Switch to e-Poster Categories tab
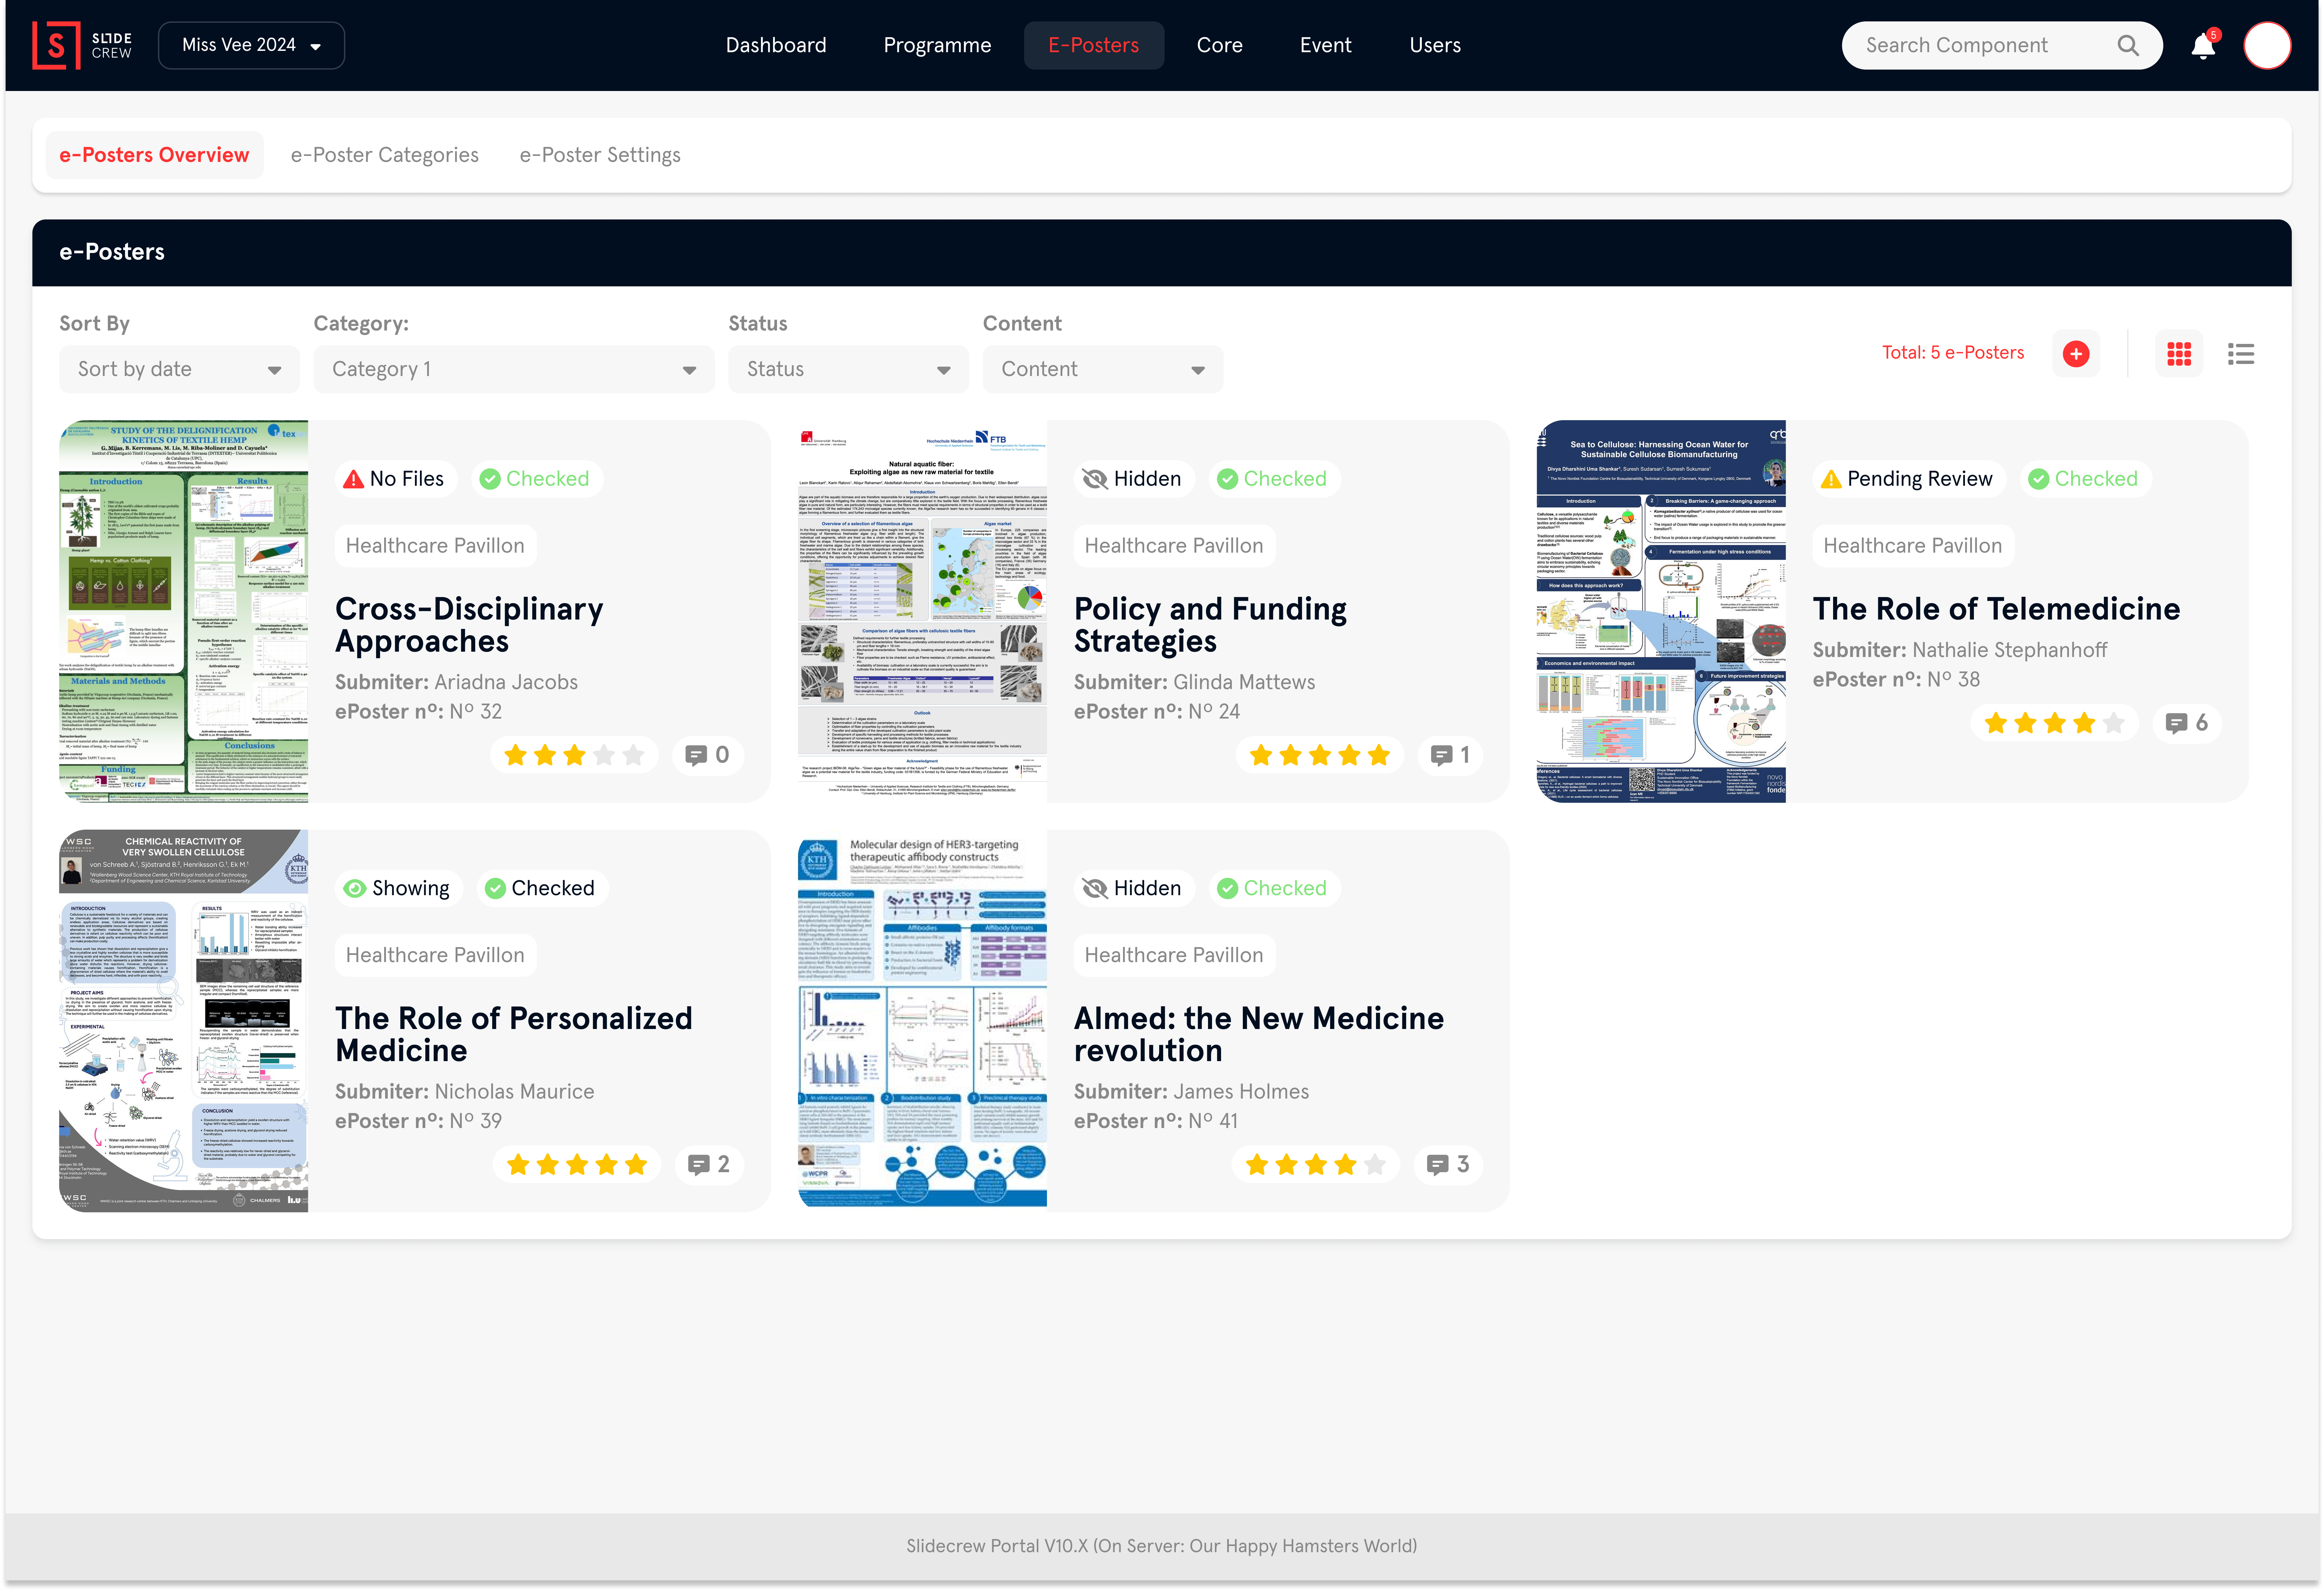 pyautogui.click(x=385, y=155)
